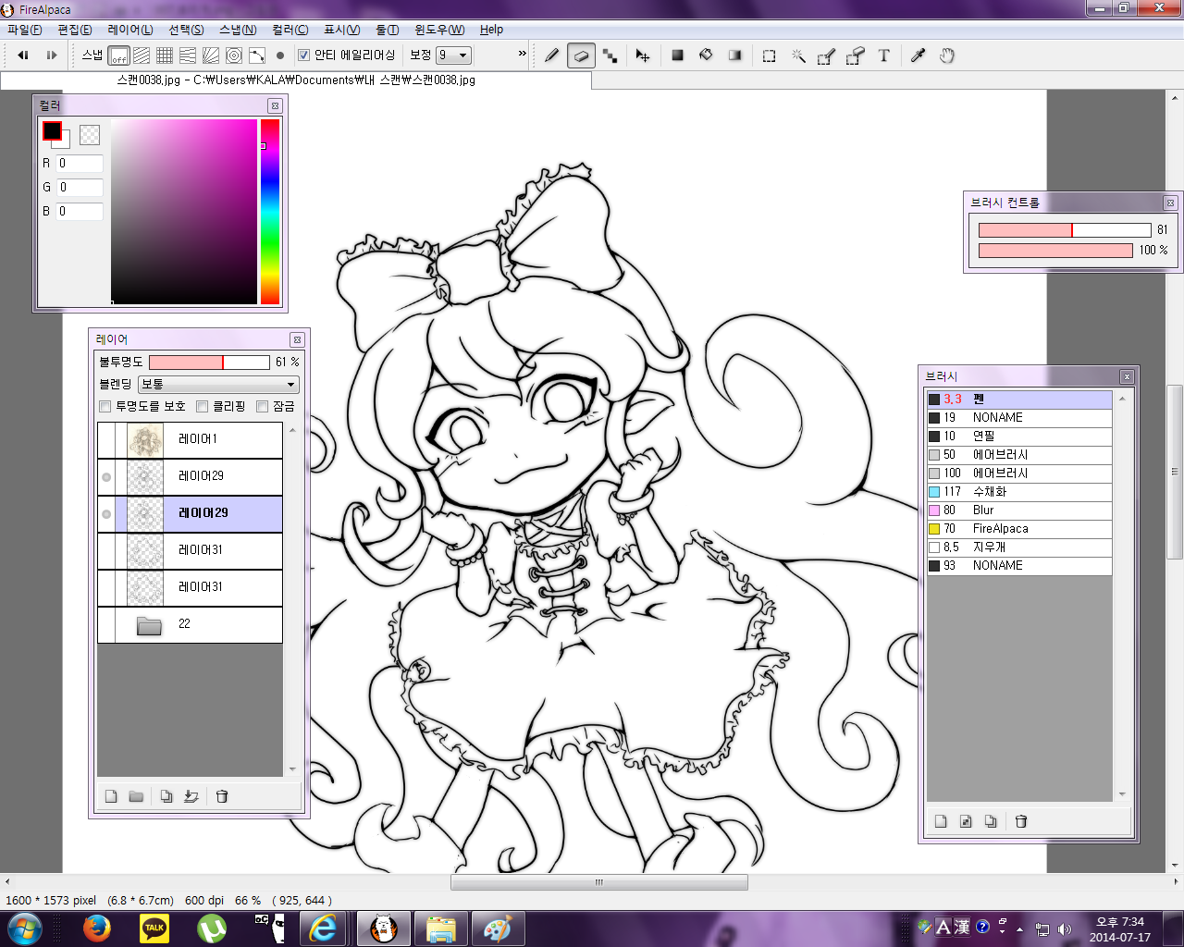Activate the Hand pan tool

point(946,55)
